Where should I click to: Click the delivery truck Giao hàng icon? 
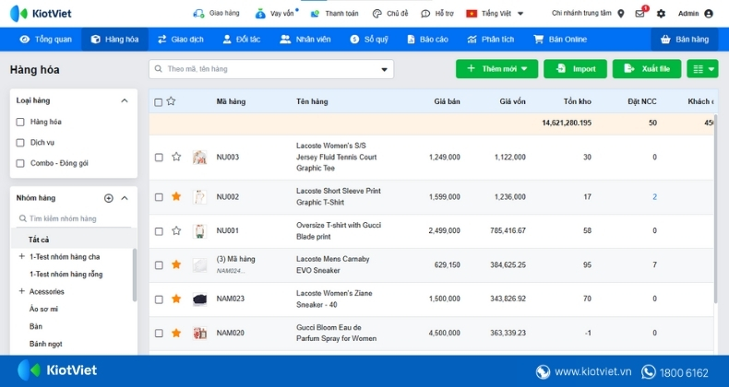(198, 14)
